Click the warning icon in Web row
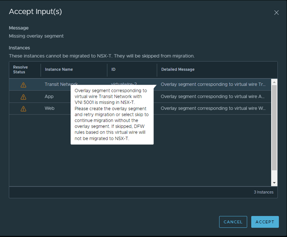The width and height of the screenshot is (287, 237). [x=23, y=109]
